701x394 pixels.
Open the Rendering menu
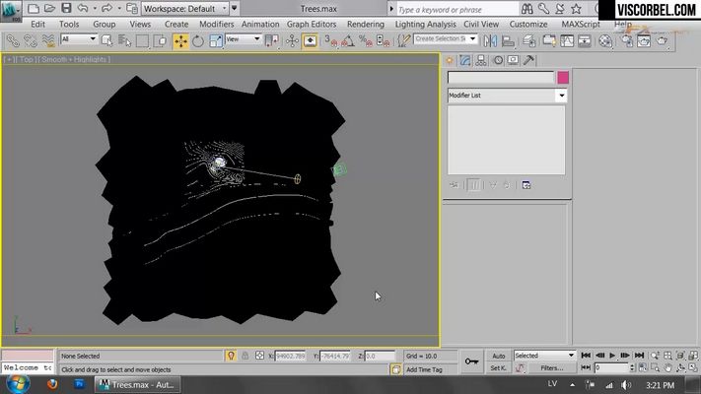click(366, 24)
